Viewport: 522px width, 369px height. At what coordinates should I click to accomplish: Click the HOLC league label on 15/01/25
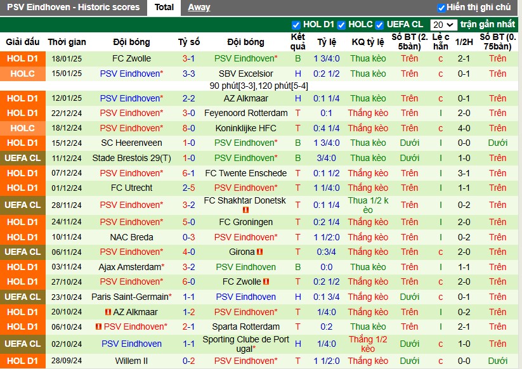tap(23, 74)
